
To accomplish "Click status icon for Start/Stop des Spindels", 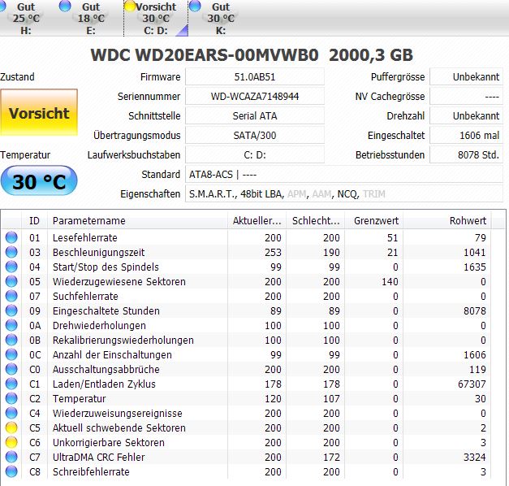I will click(x=11, y=267).
